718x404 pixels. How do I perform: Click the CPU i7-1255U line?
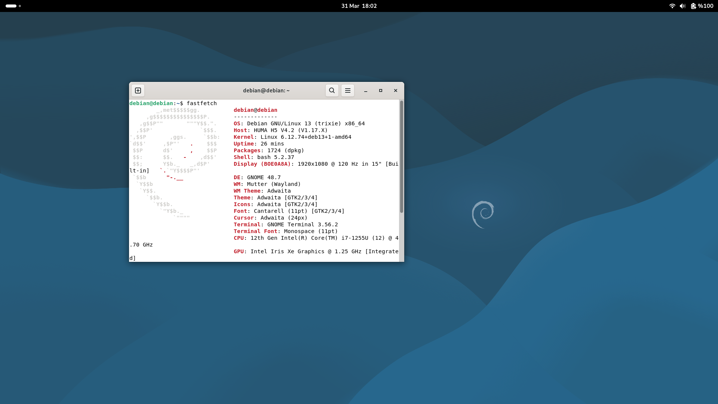316,238
